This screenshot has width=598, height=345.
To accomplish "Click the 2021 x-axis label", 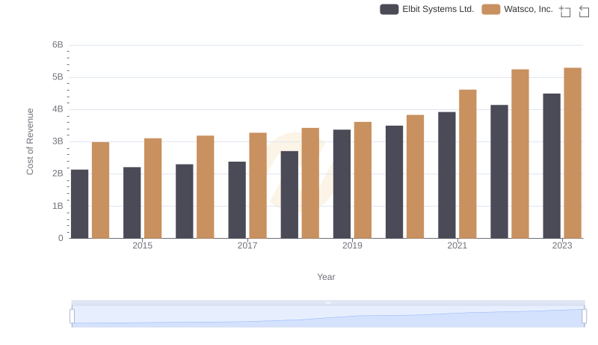I will pyautogui.click(x=457, y=245).
